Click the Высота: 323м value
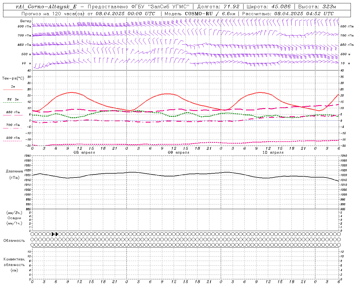The width and height of the screenshot is (355, 284). click(x=317, y=7)
